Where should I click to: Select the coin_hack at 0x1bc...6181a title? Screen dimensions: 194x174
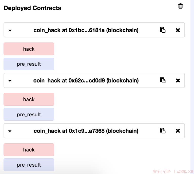click(86, 30)
